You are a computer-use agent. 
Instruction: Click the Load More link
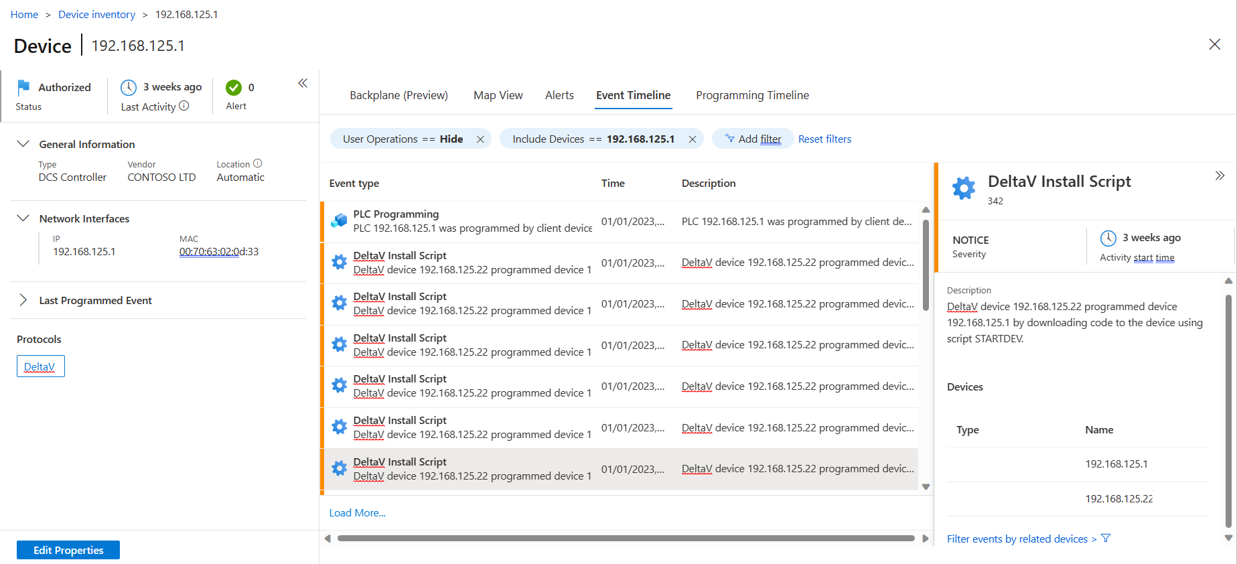tap(357, 512)
